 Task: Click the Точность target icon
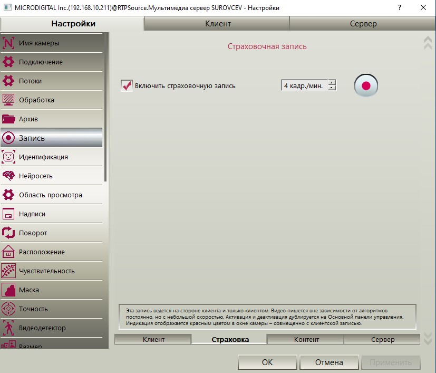tap(8, 309)
